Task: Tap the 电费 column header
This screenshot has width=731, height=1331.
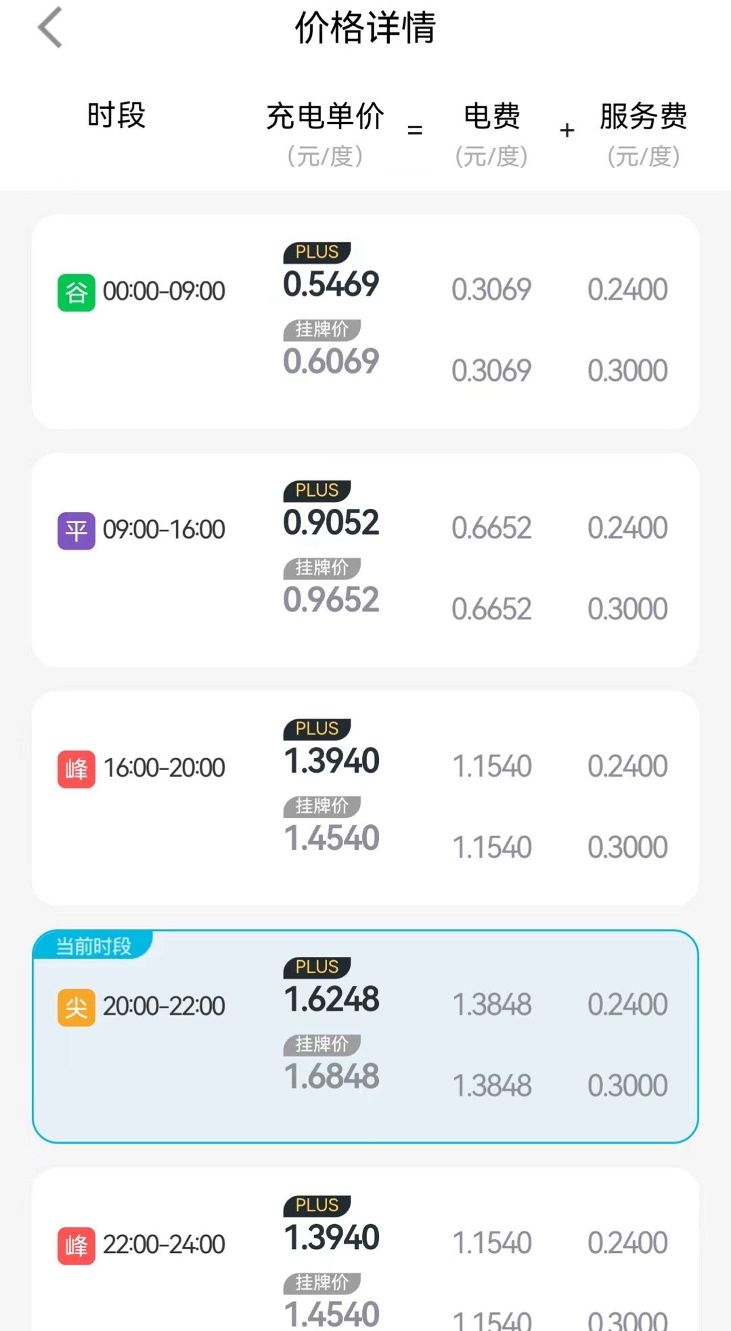Action: point(491,116)
